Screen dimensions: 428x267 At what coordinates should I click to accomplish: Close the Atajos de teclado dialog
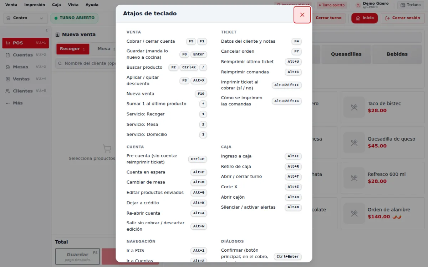302,15
